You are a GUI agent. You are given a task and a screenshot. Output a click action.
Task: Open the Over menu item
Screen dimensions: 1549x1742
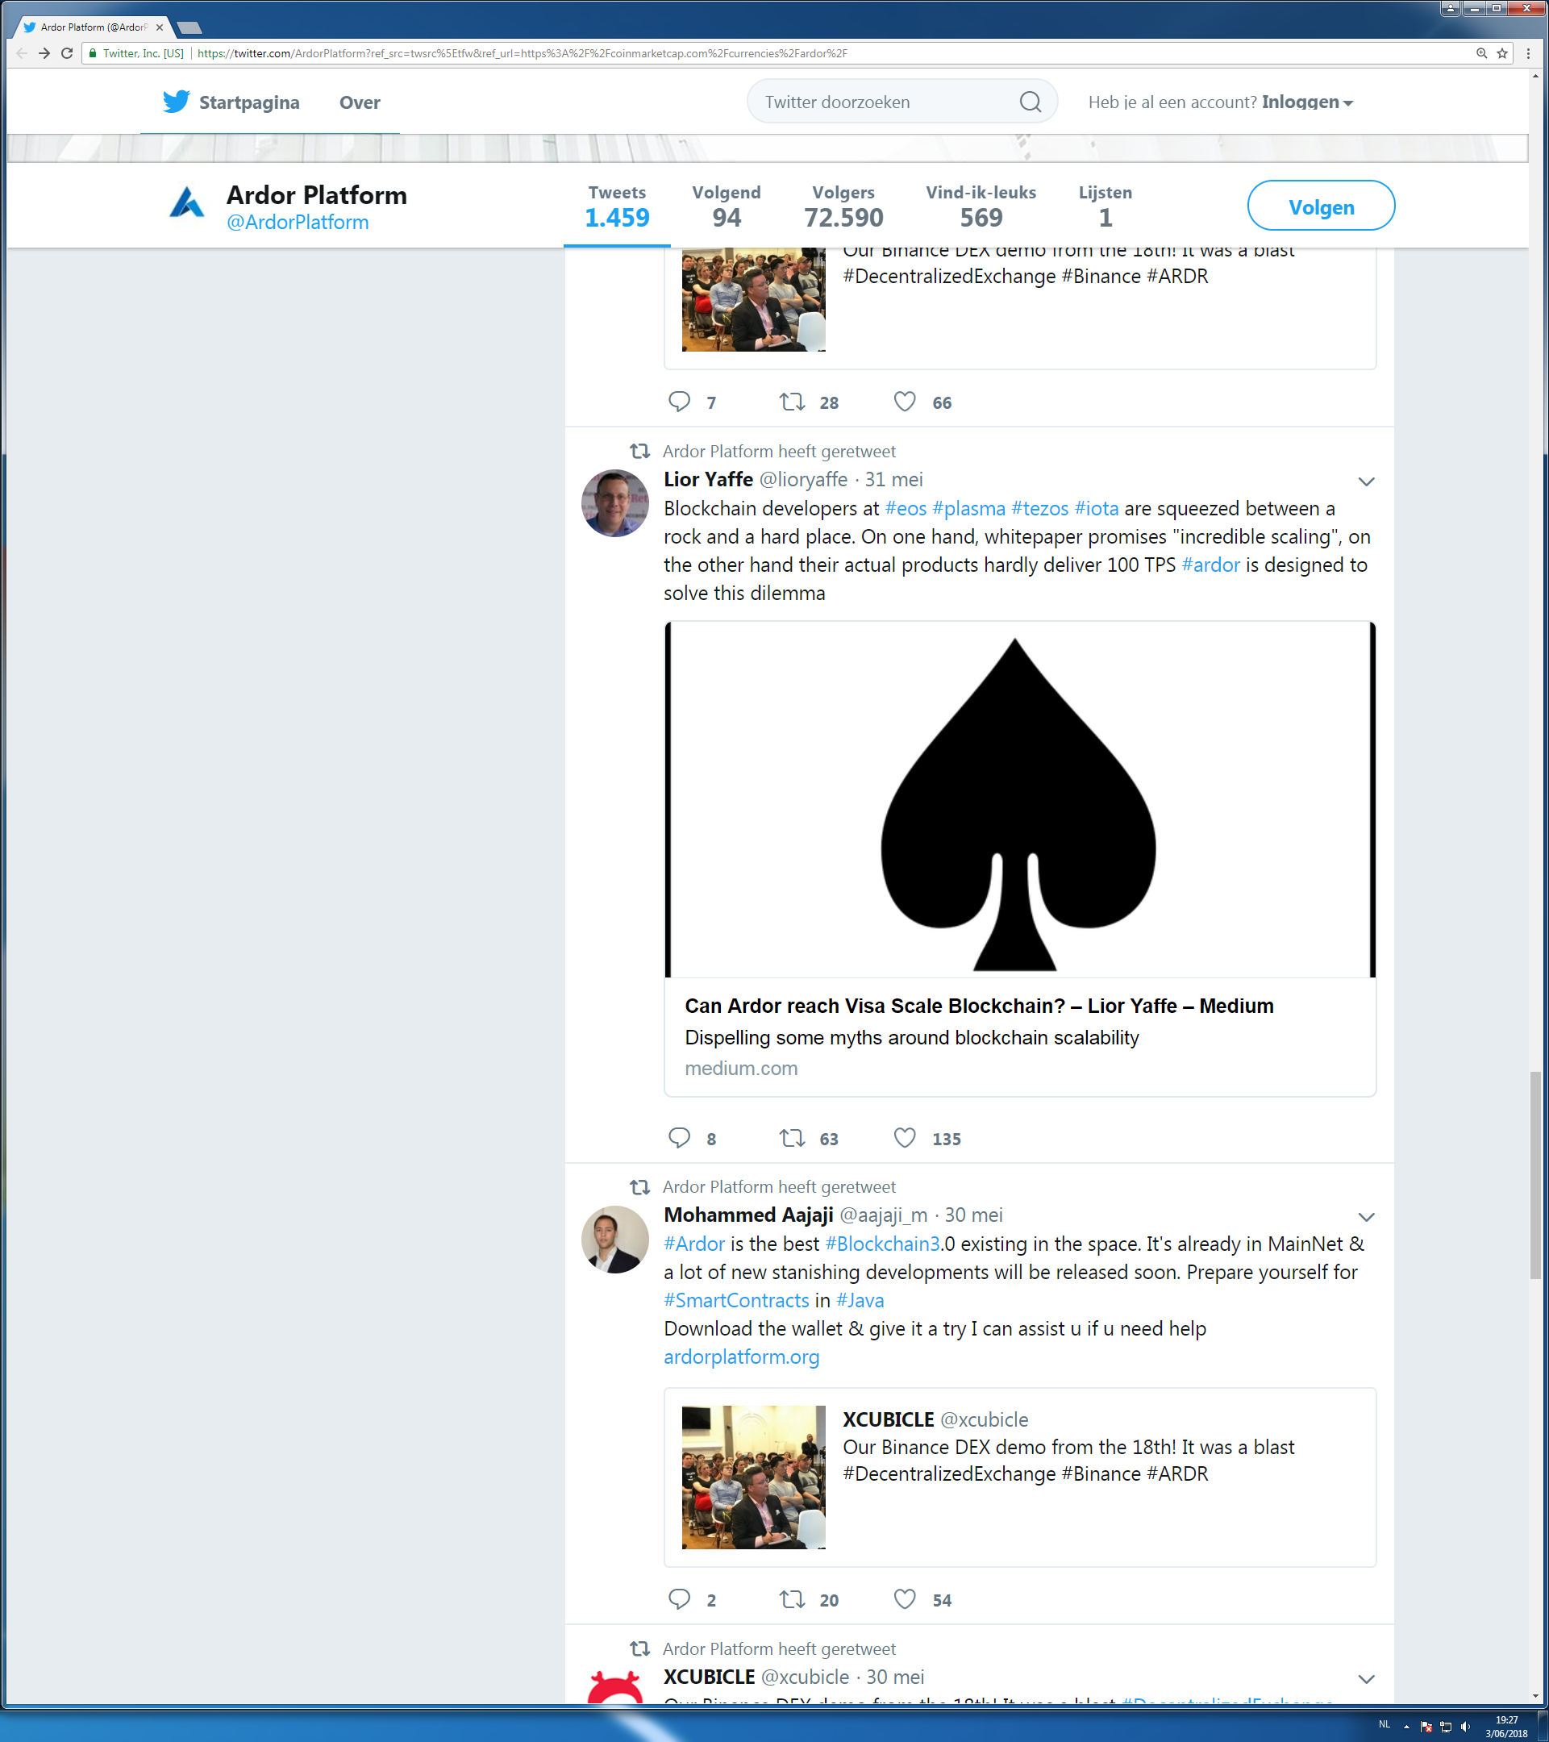click(360, 102)
